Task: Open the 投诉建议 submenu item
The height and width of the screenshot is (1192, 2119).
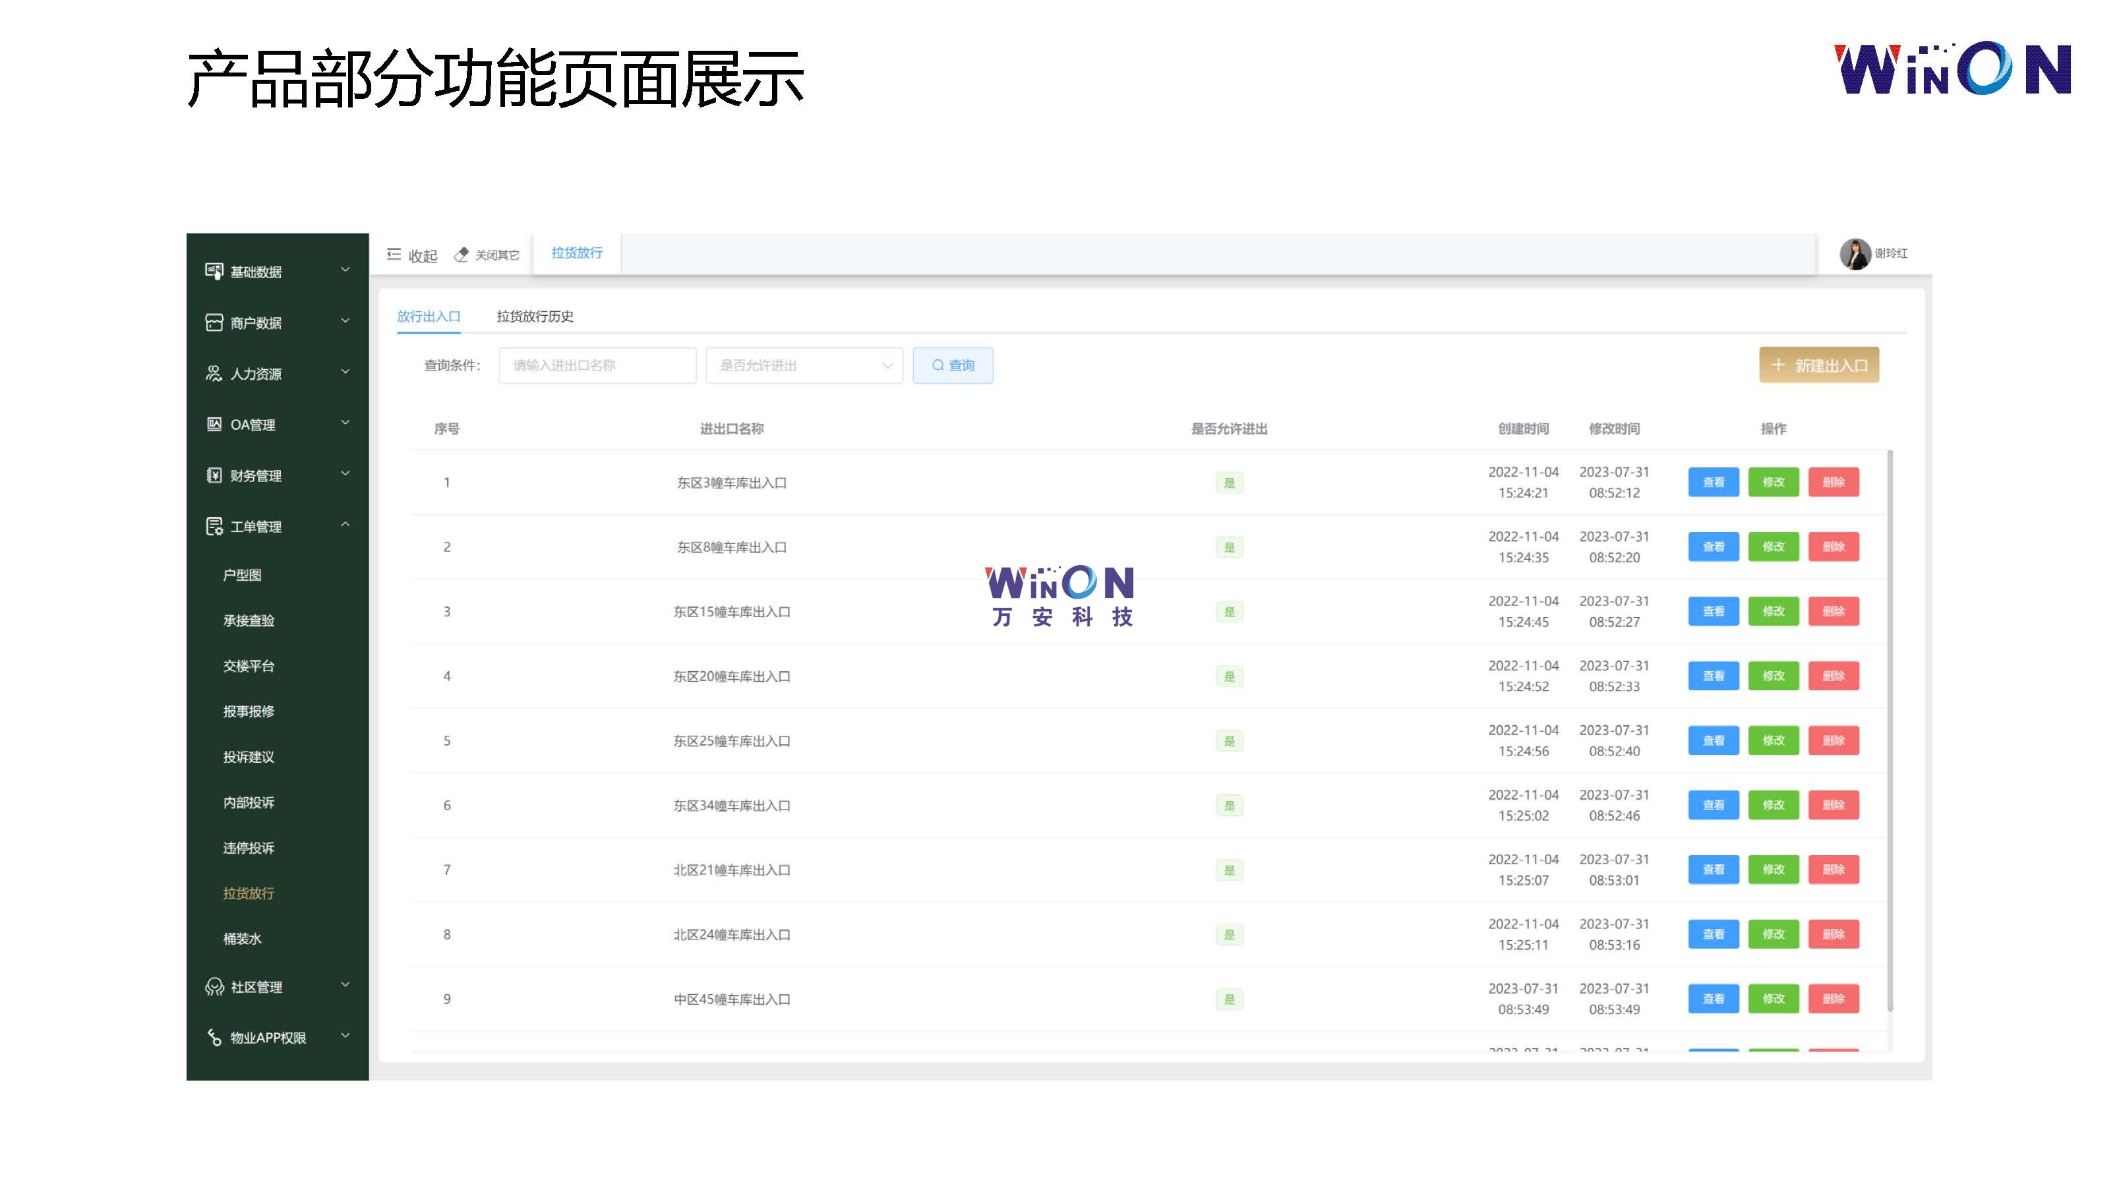Action: (249, 757)
